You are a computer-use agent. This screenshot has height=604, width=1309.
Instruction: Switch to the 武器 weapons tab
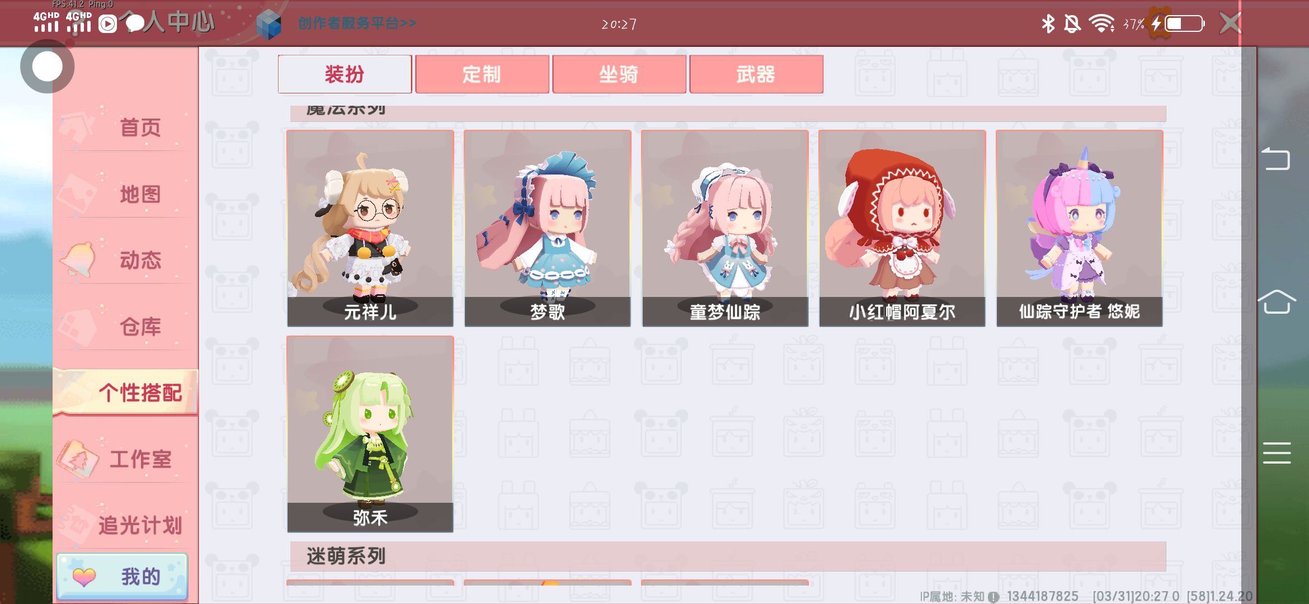[756, 74]
